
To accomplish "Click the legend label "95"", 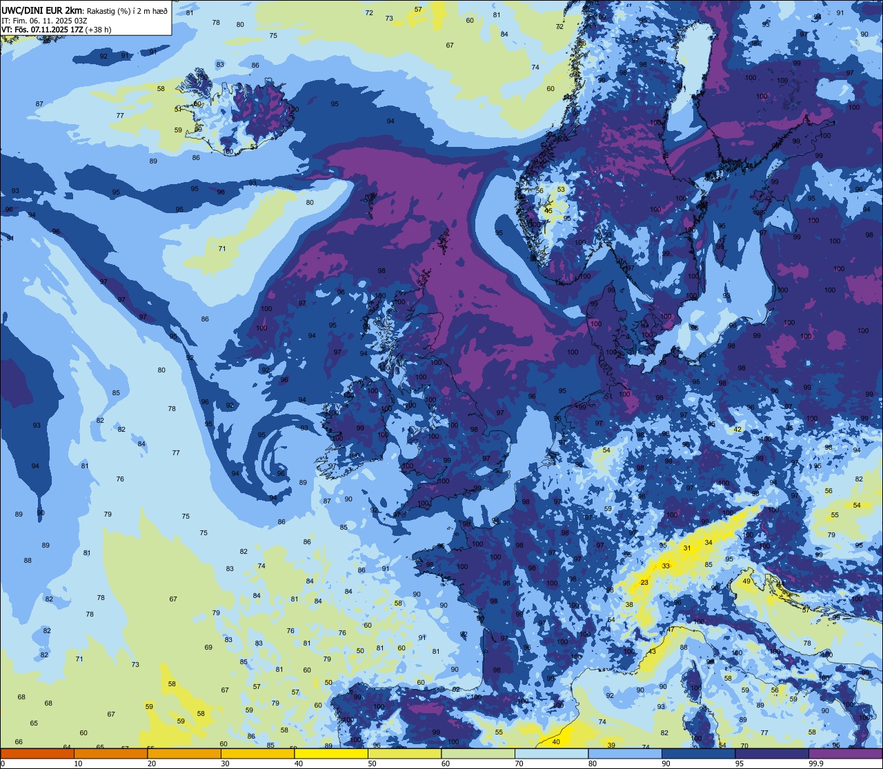I will [740, 763].
